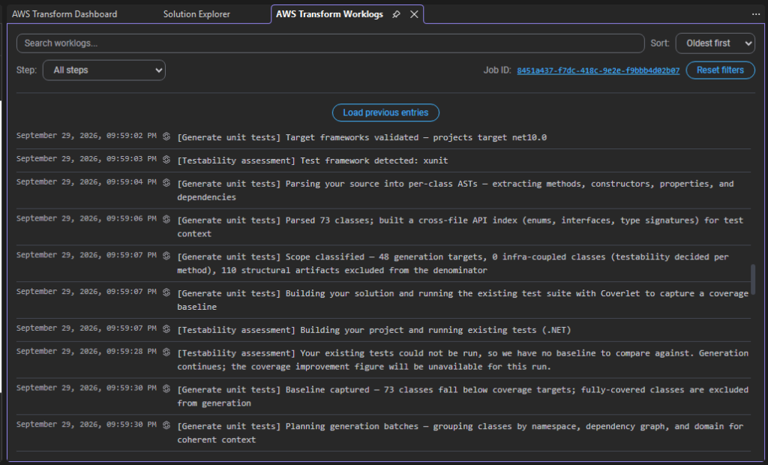
Task: Select 'Test framework detected: xunit' log text
Action: coord(313,160)
